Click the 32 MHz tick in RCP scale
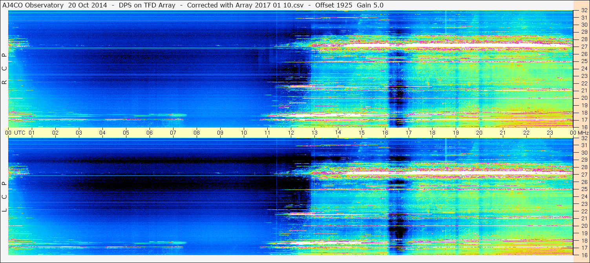Screen dimensions: 590x263 pos(584,11)
